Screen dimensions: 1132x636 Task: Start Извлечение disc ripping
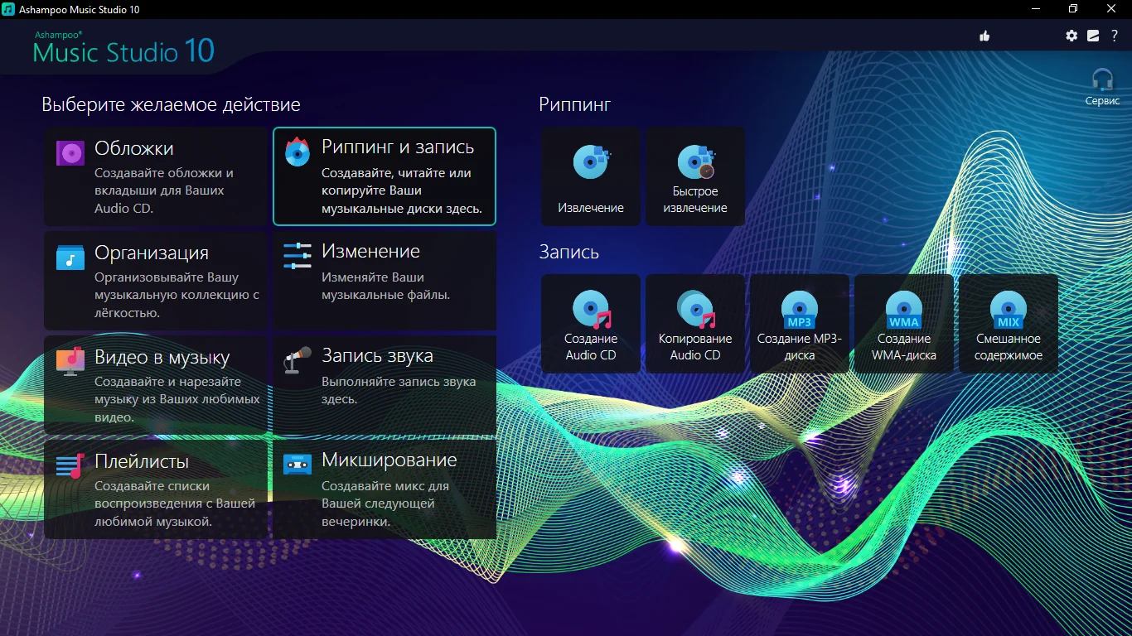pyautogui.click(x=591, y=176)
